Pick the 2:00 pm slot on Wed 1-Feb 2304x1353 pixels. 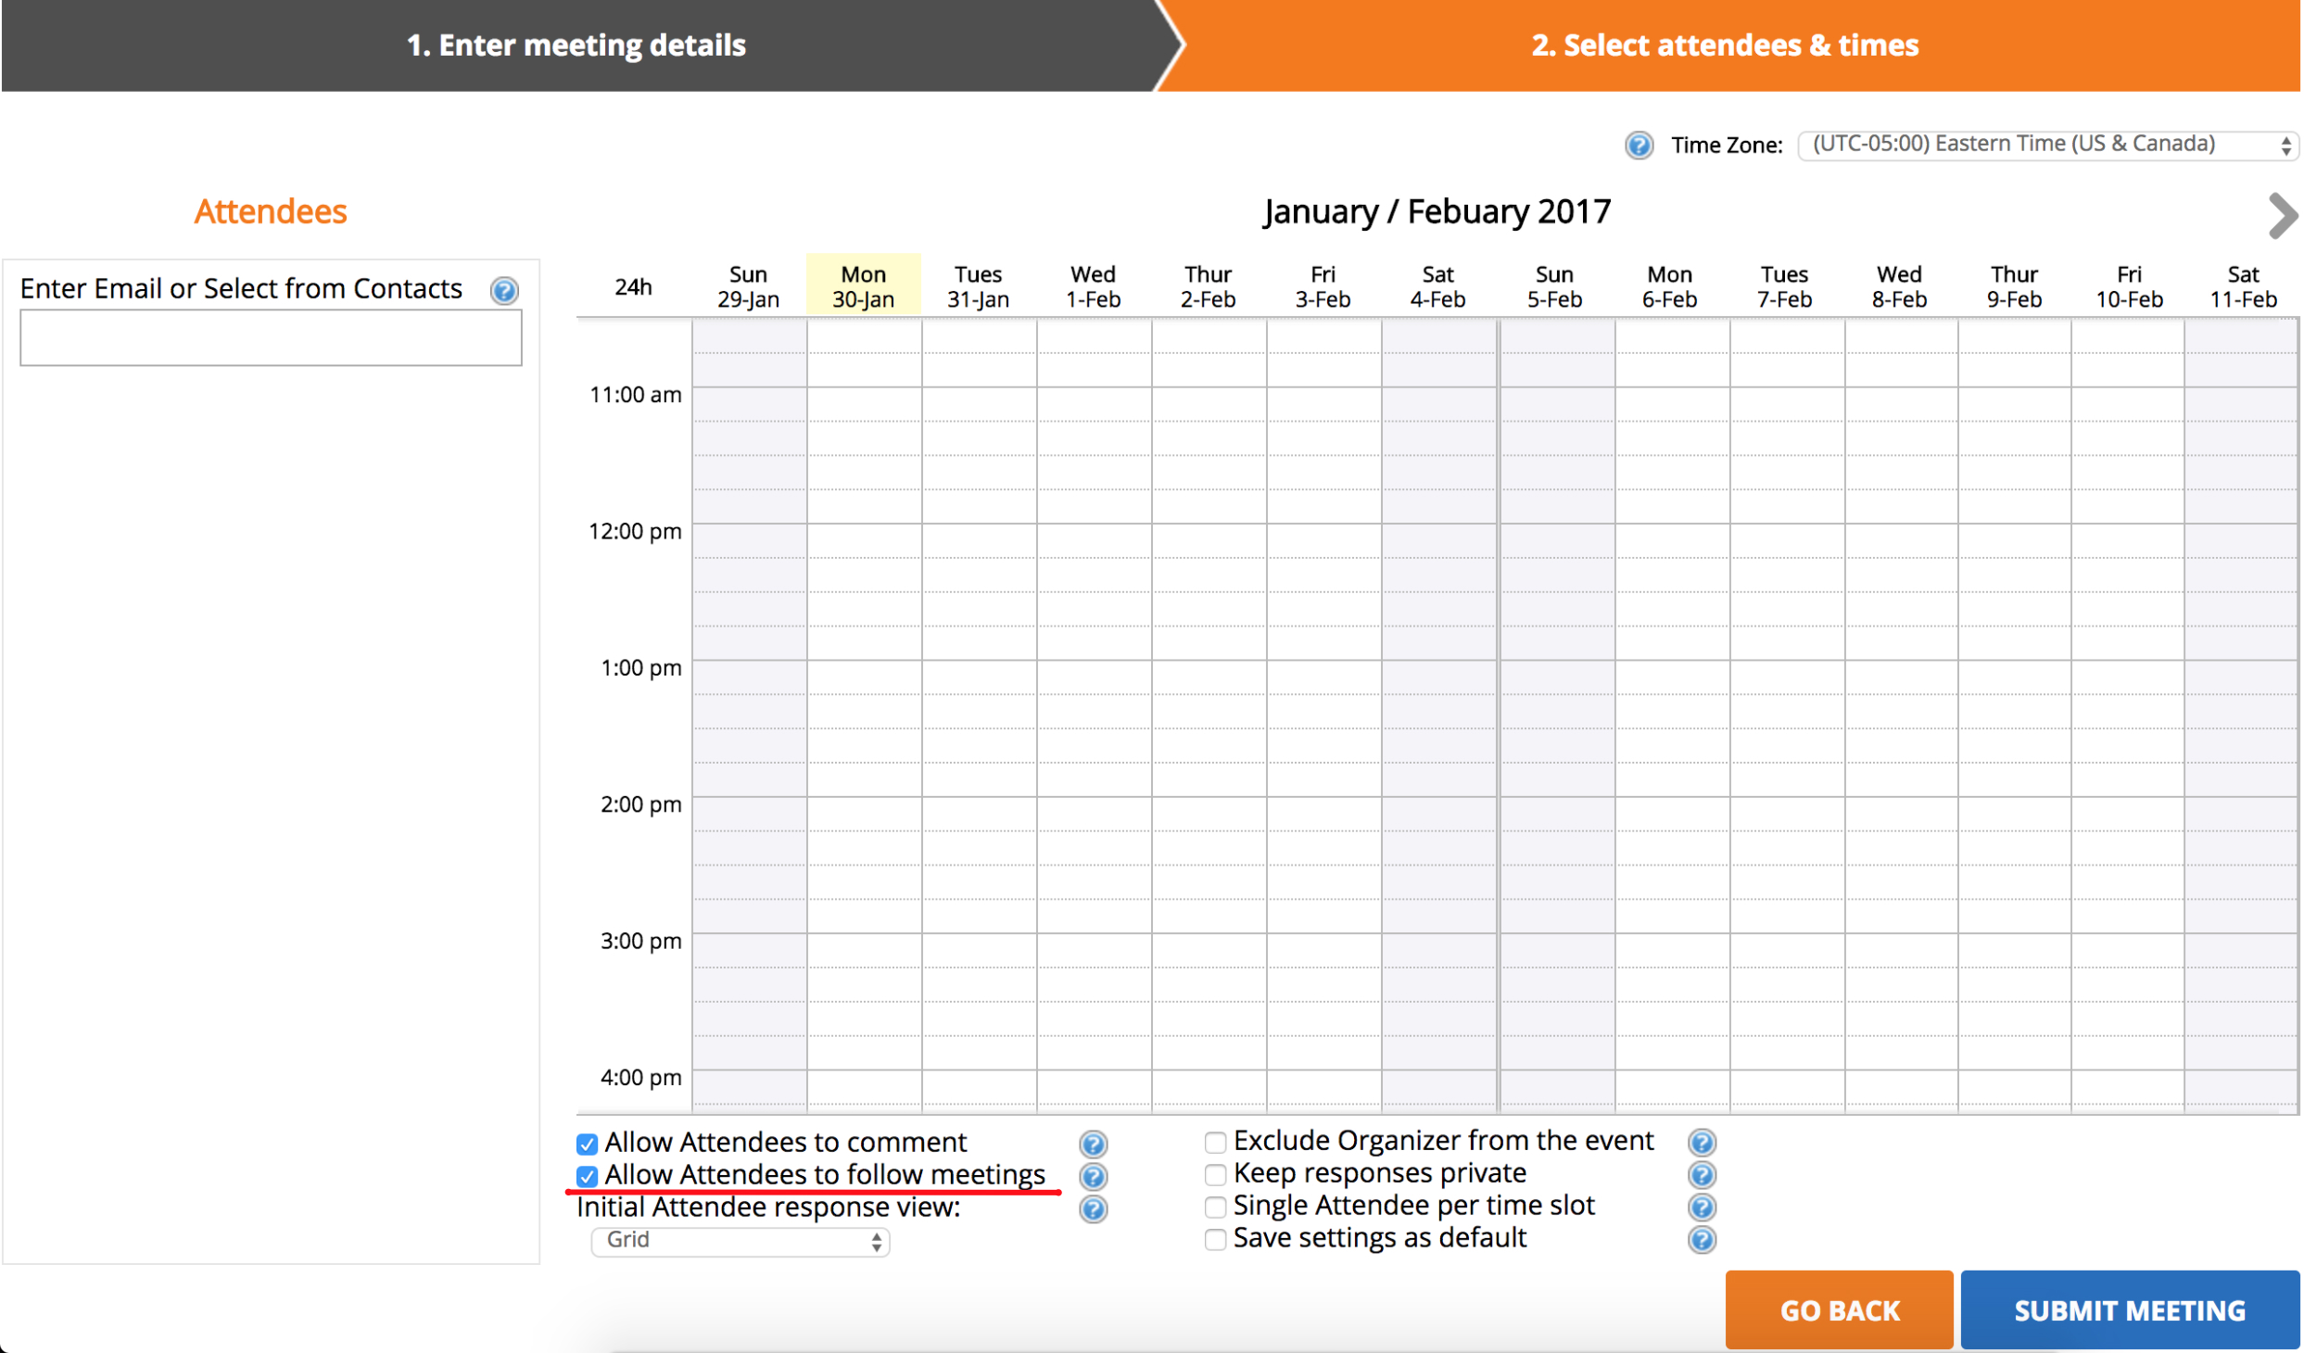[1094, 814]
